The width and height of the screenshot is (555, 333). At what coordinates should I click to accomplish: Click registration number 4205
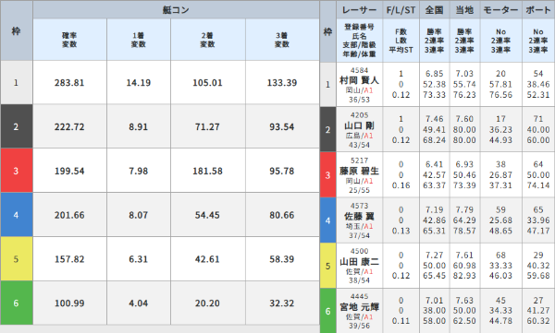359,115
